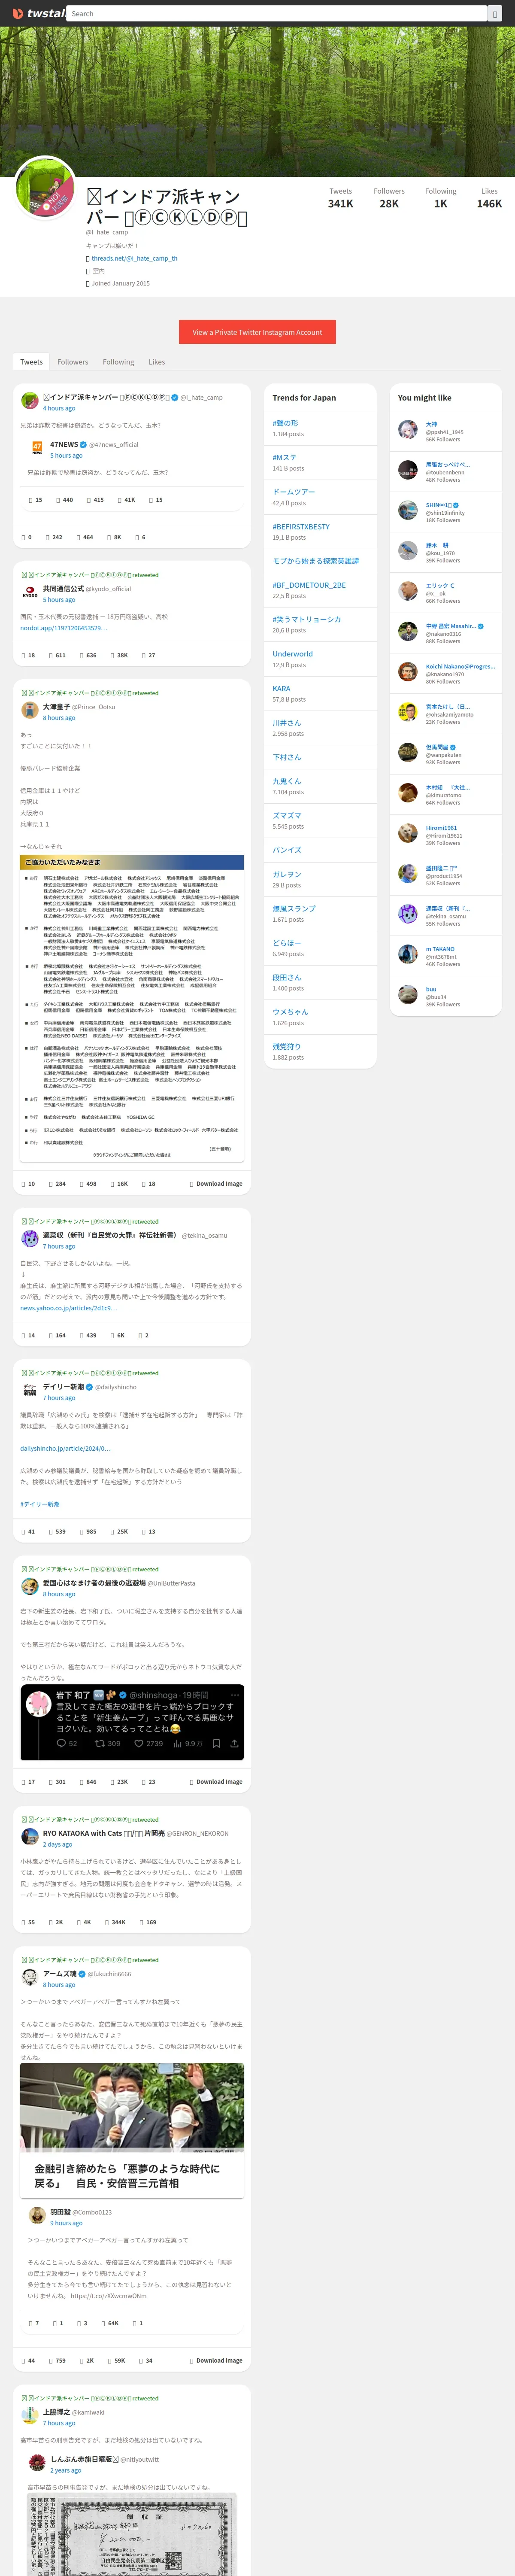This screenshot has width=515, height=2576.
Task: Click the Koichi Nakano avatar in suggestions
Action: click(408, 672)
